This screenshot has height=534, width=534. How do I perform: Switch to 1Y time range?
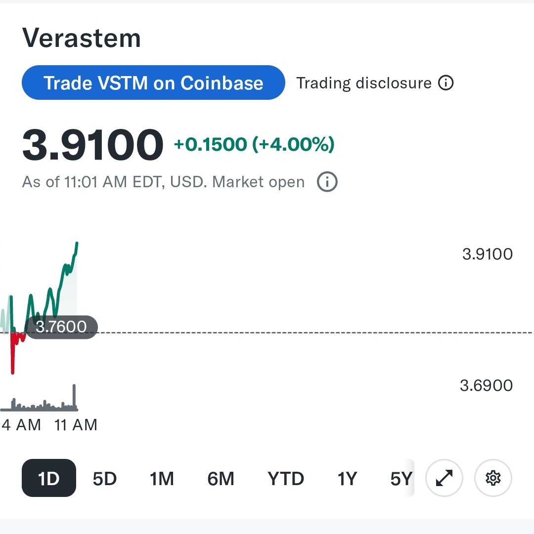click(347, 479)
